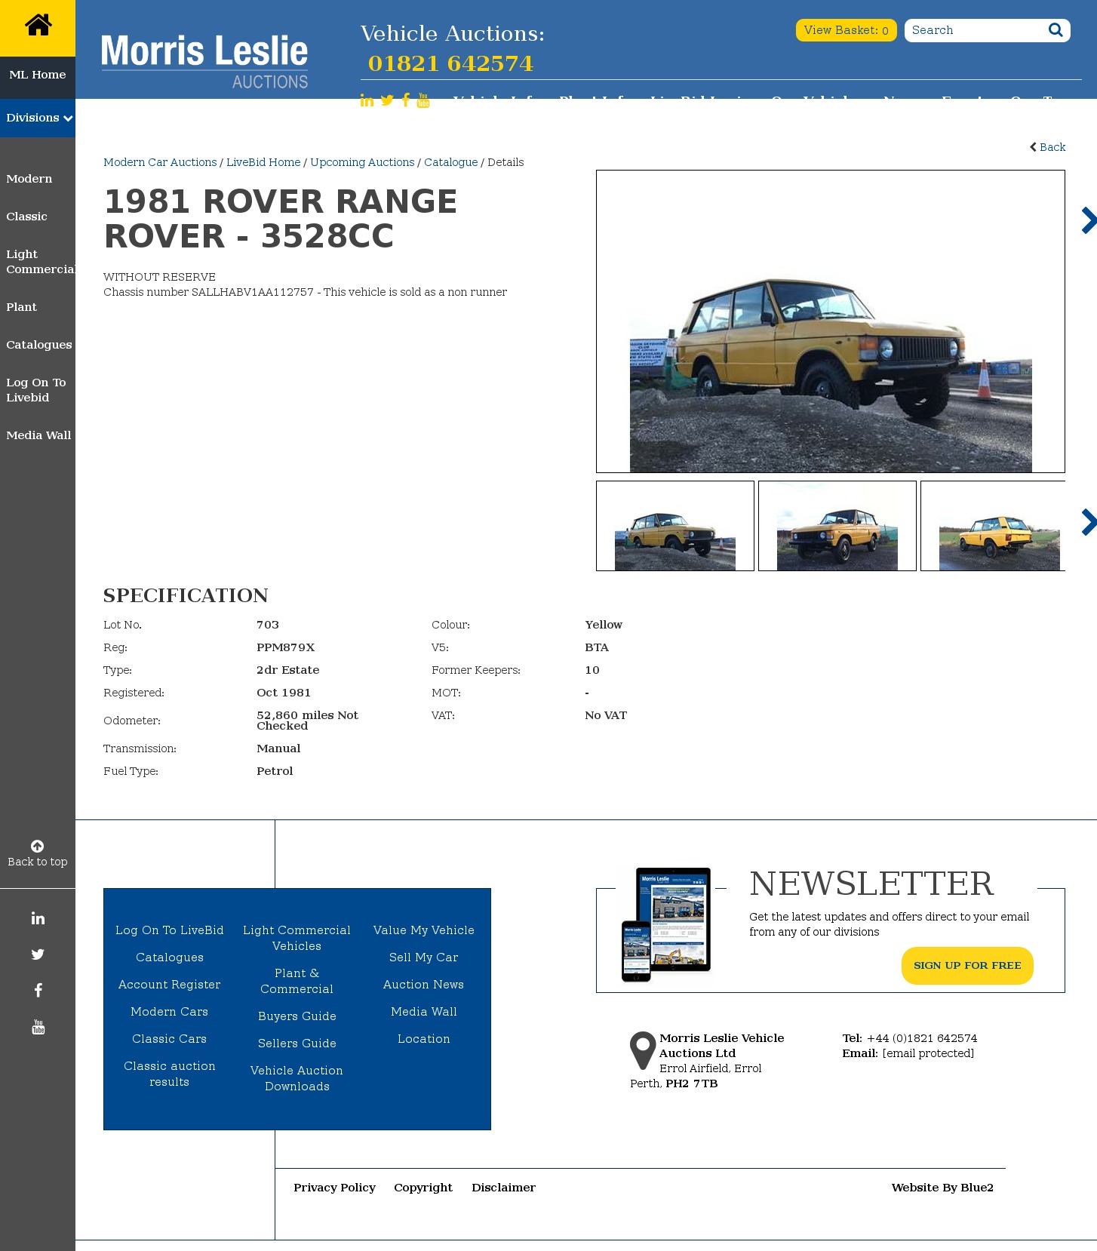The width and height of the screenshot is (1097, 1251).
Task: Open Log On To Livebid sidebar item
Action: tap(36, 390)
